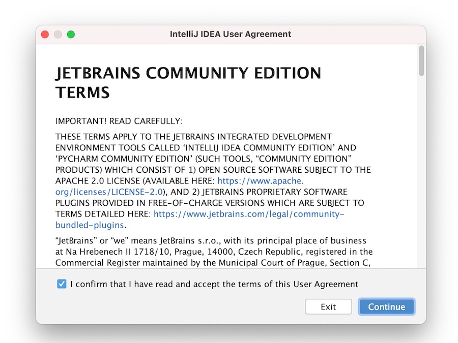Uncheck the User Agreement confirmation checkbox
The image size is (458, 343).
pos(62,284)
